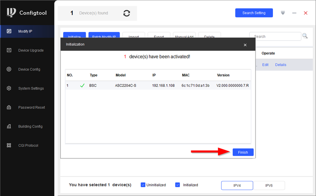Open Search Setting button
The height and width of the screenshot is (196, 316).
pos(254,13)
